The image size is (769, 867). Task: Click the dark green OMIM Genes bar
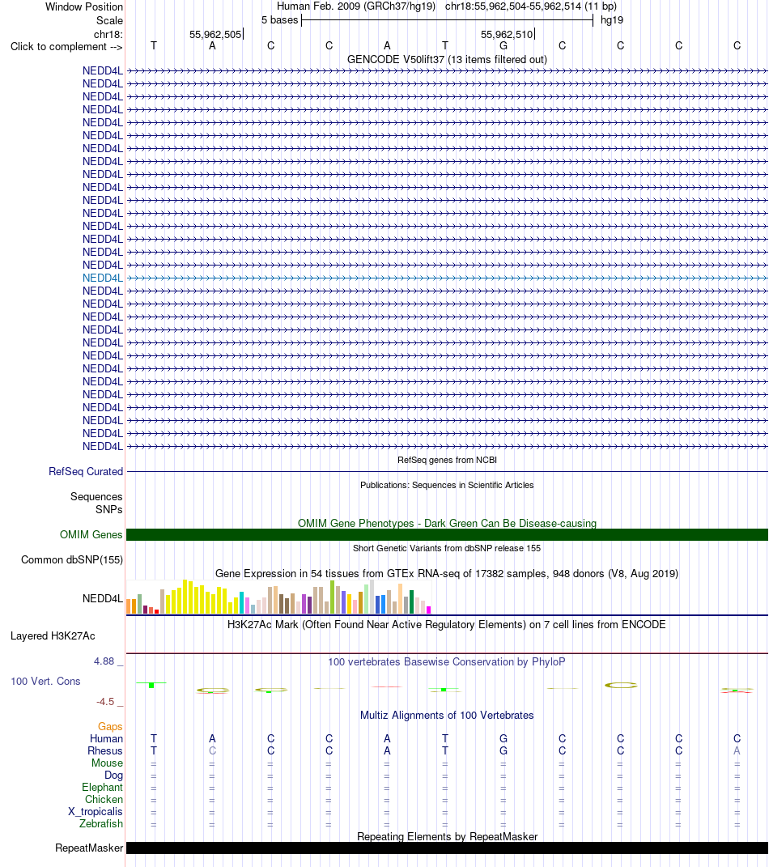coord(448,534)
